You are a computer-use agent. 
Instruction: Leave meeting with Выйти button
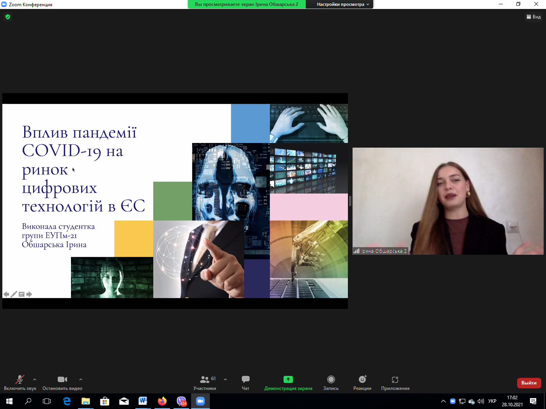pos(529,383)
